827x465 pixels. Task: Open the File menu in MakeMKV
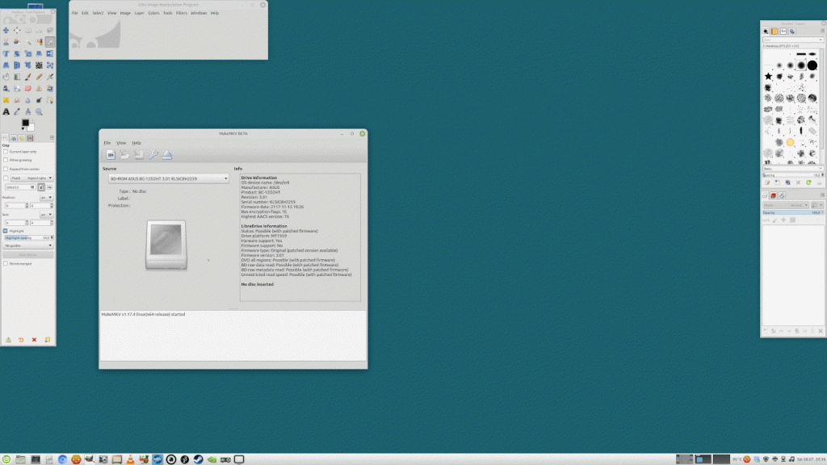(107, 143)
